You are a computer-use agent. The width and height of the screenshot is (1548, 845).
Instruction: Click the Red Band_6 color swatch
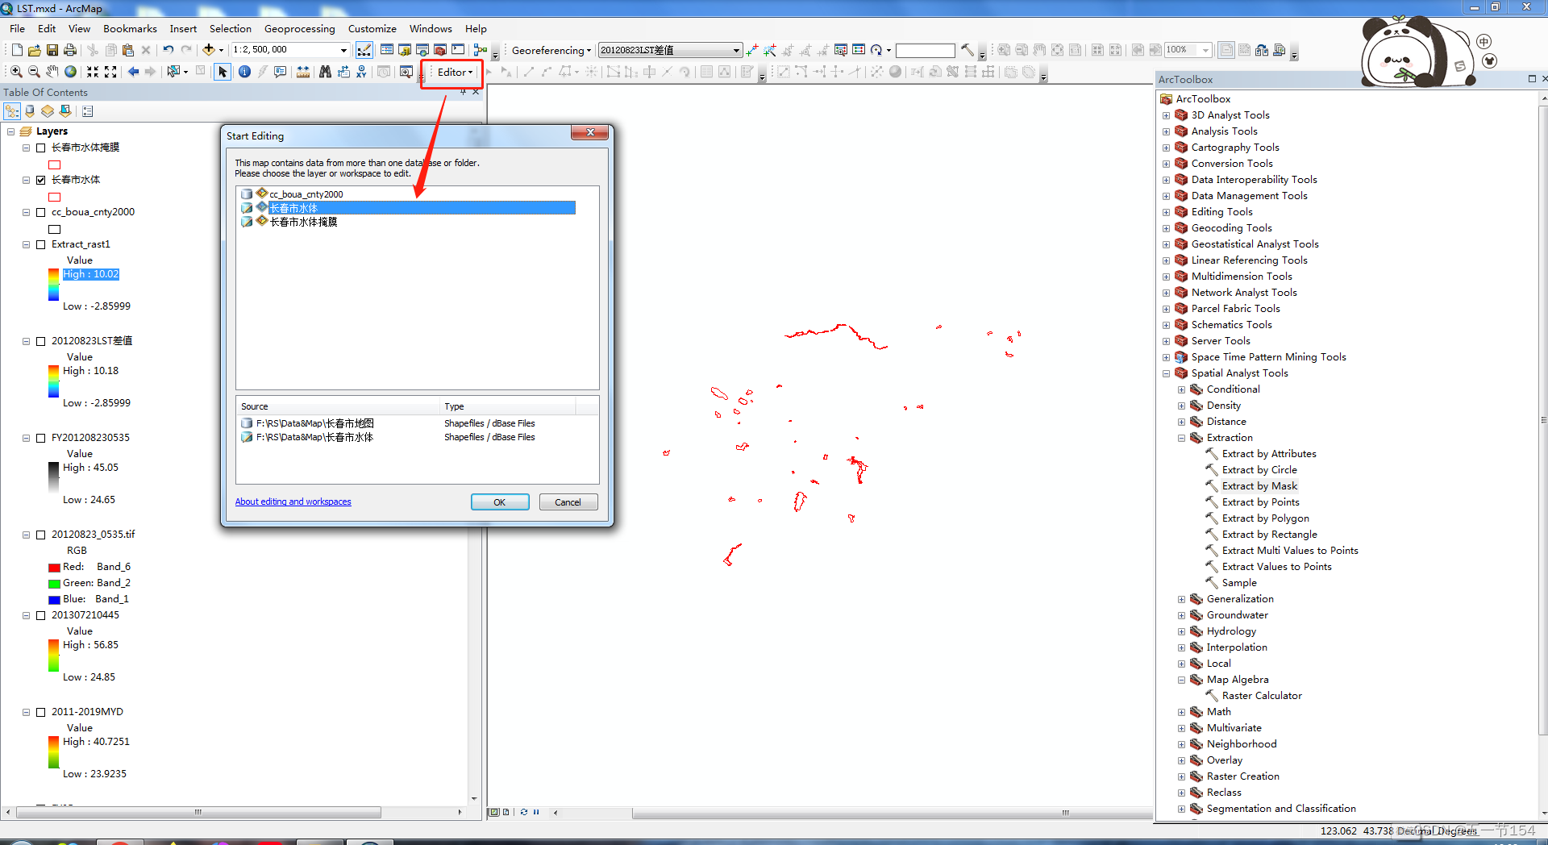click(54, 568)
